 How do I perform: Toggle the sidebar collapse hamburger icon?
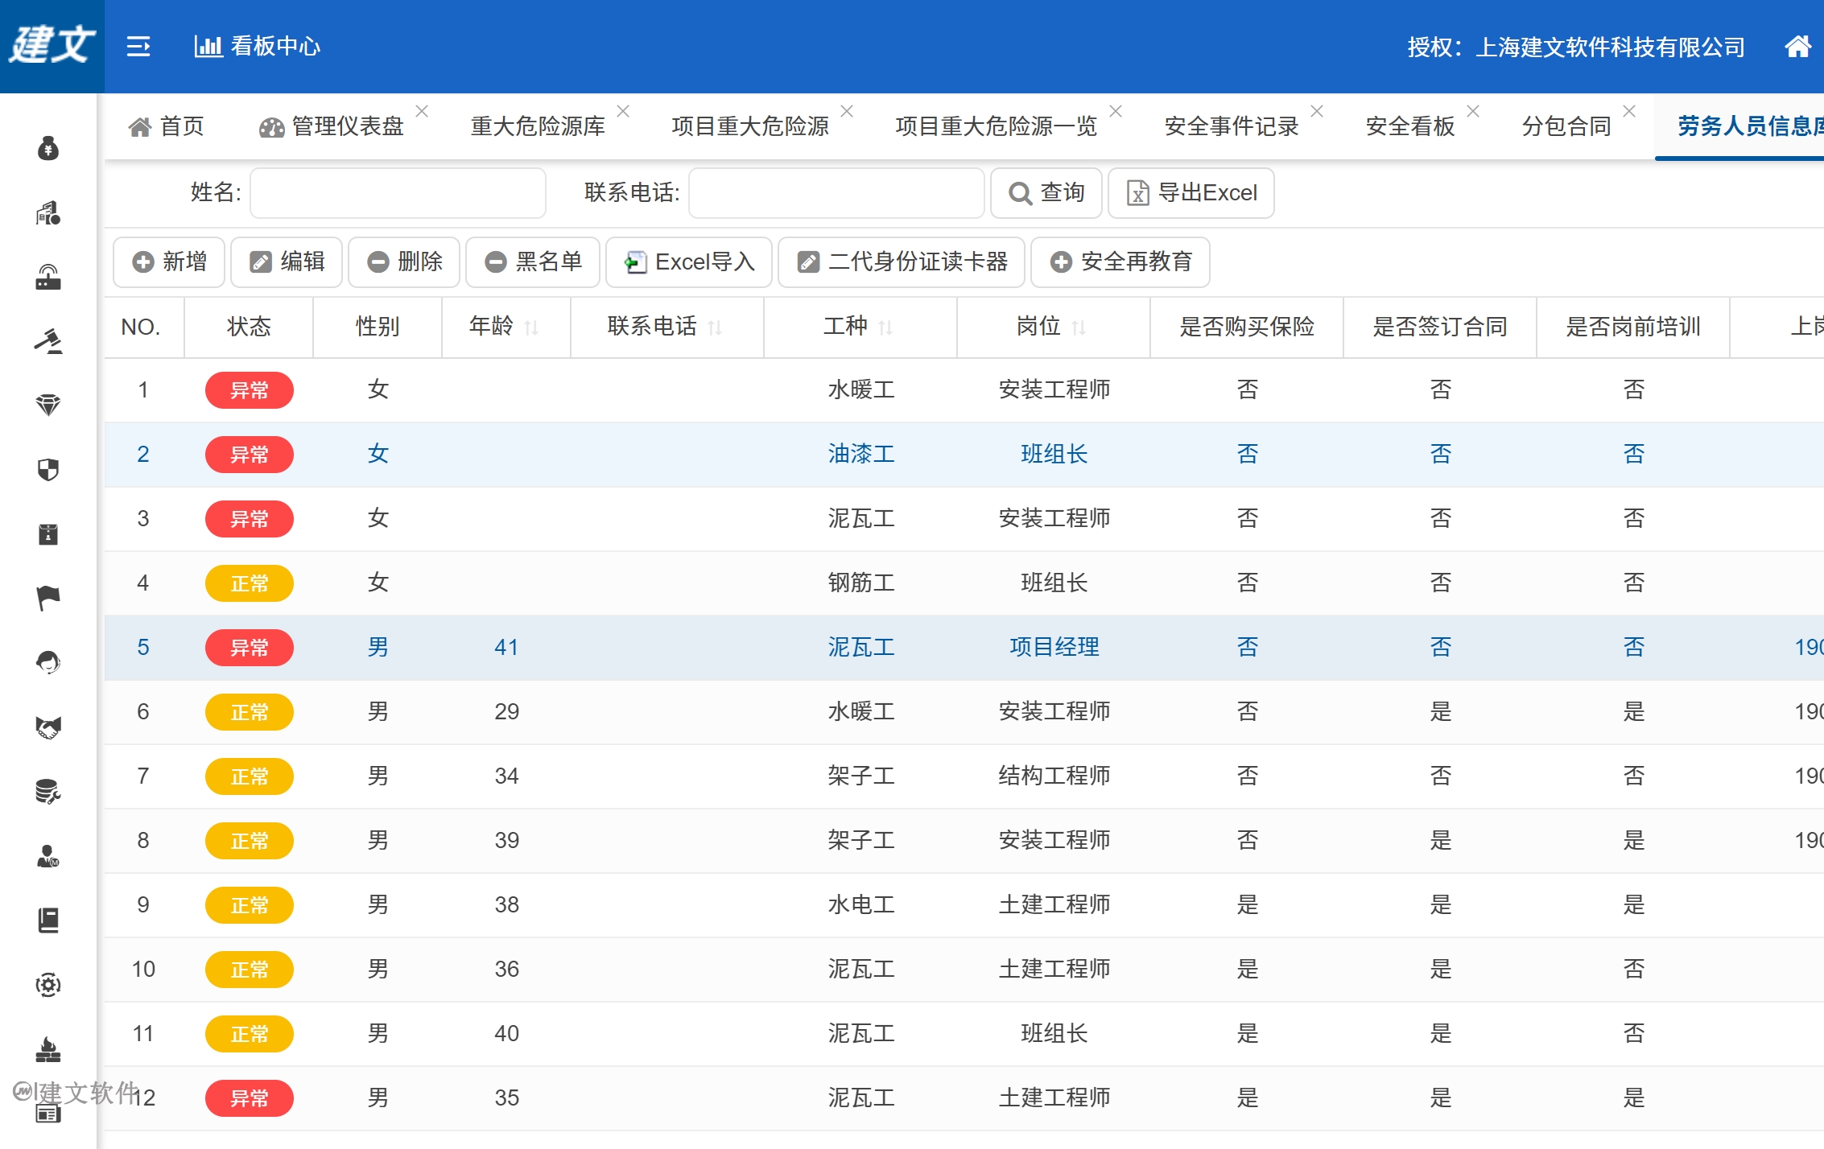pyautogui.click(x=138, y=46)
